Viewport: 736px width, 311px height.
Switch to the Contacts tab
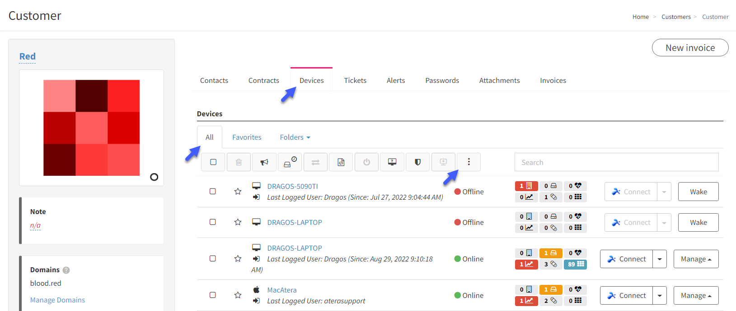pos(214,81)
